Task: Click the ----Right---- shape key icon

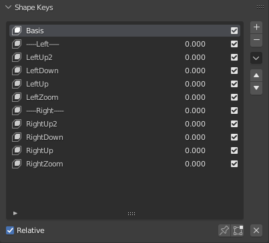Action: (x=17, y=111)
